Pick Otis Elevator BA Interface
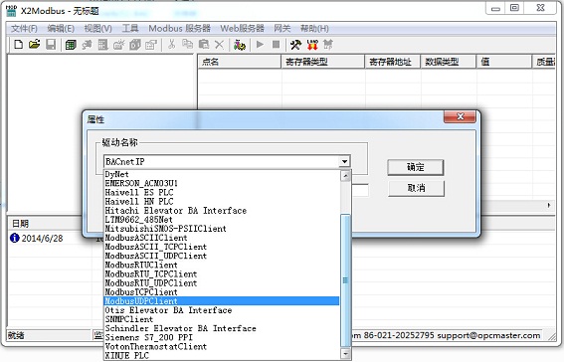This screenshot has height=362, width=564. tap(222, 310)
